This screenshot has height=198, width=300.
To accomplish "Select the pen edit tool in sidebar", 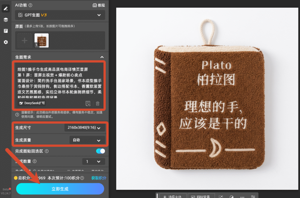I will click(6, 8).
